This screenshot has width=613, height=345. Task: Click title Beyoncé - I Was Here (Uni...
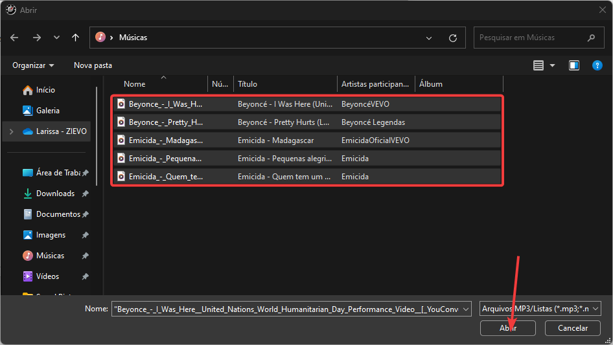click(x=285, y=104)
